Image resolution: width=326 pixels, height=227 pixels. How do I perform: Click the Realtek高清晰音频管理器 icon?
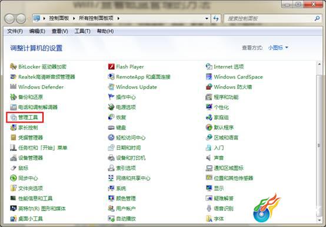(14, 77)
